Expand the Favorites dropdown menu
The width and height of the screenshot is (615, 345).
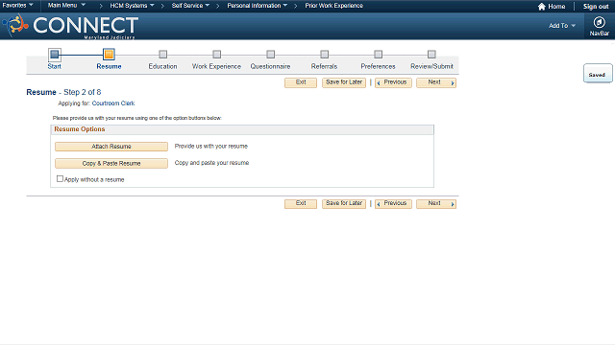(x=17, y=6)
